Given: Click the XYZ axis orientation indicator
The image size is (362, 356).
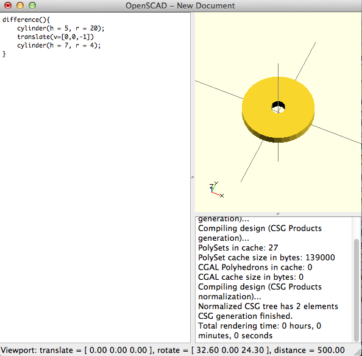Looking at the screenshot, I should pyautogui.click(x=216, y=190).
